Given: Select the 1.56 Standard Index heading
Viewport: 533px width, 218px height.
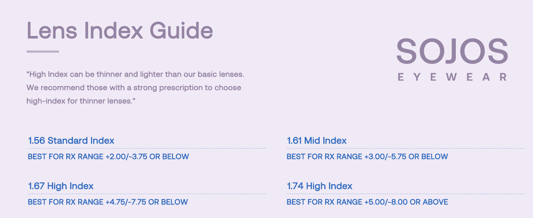Looking at the screenshot, I should coord(71,141).
